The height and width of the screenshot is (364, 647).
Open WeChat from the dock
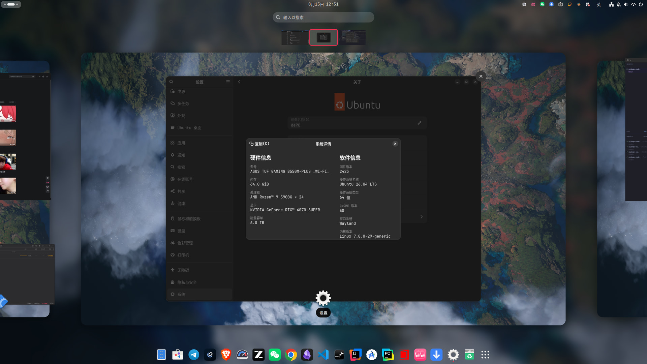[x=275, y=355]
